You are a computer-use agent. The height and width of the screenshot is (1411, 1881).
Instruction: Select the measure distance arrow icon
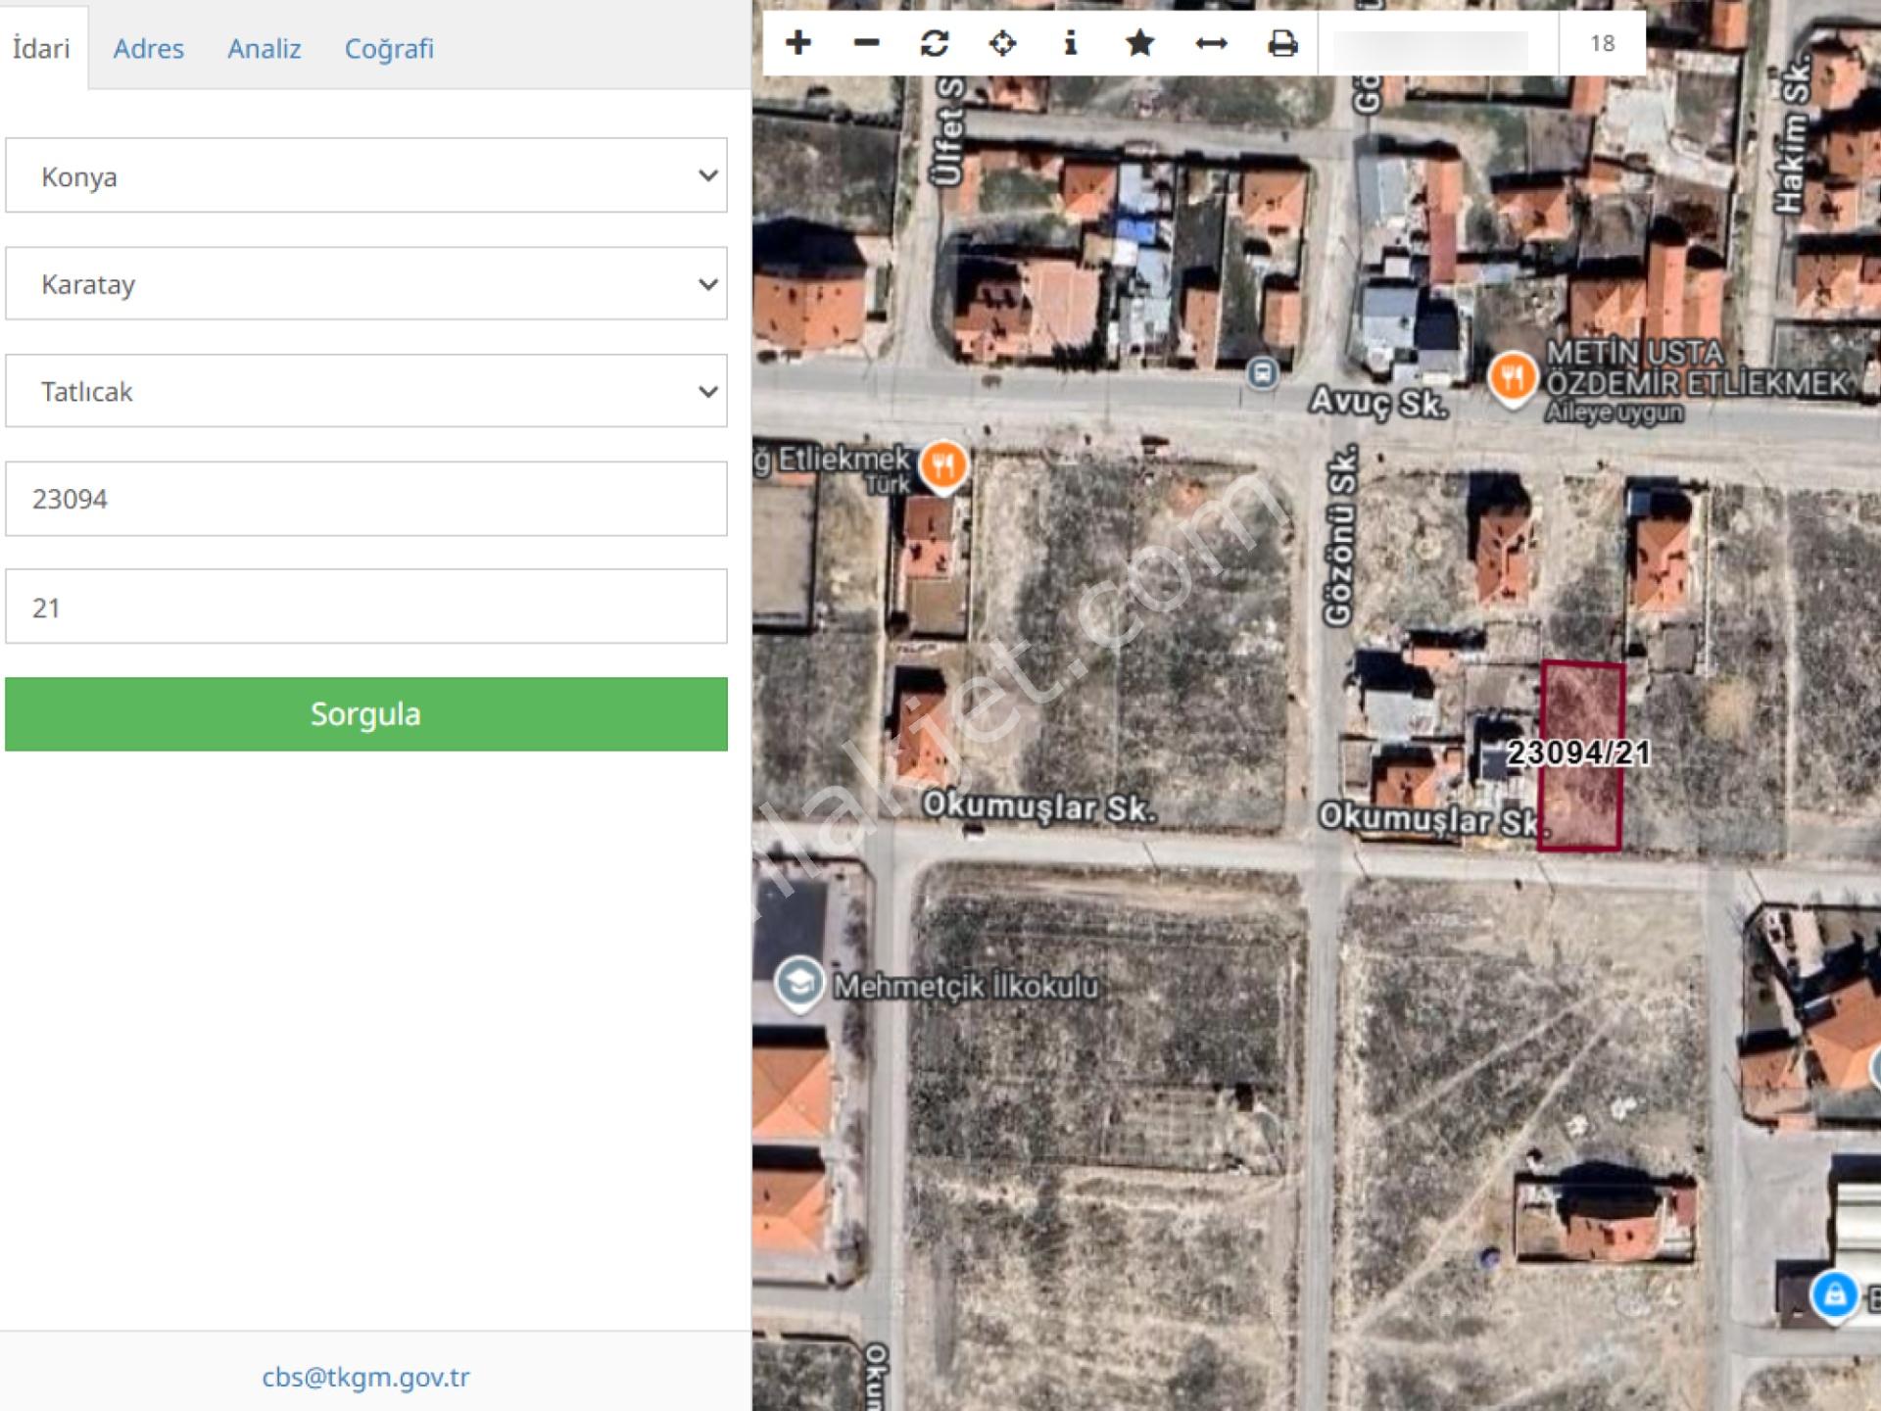tap(1212, 43)
